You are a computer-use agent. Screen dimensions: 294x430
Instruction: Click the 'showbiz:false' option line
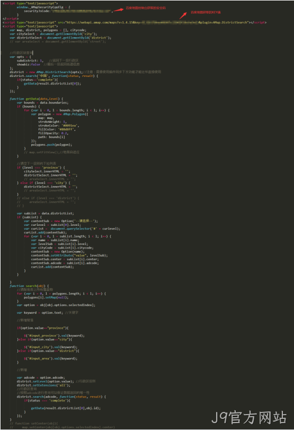pos(28,65)
